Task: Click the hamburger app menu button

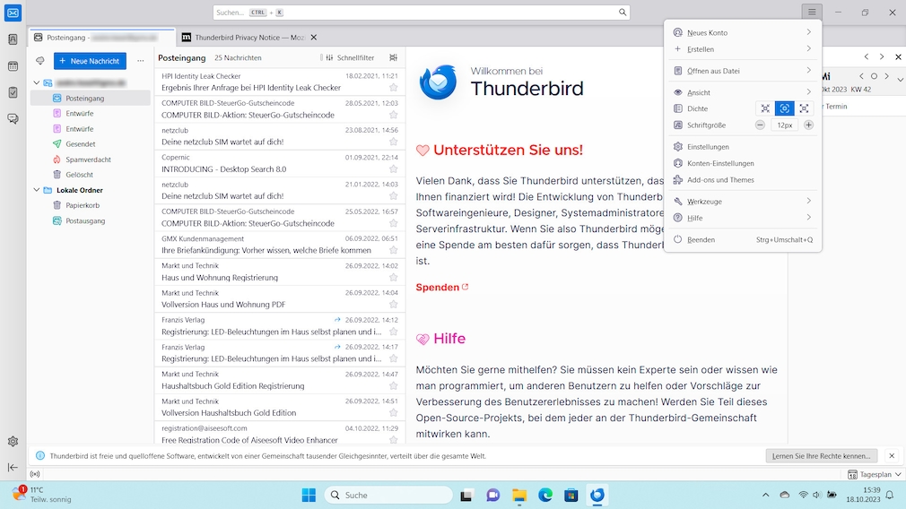Action: pos(811,13)
